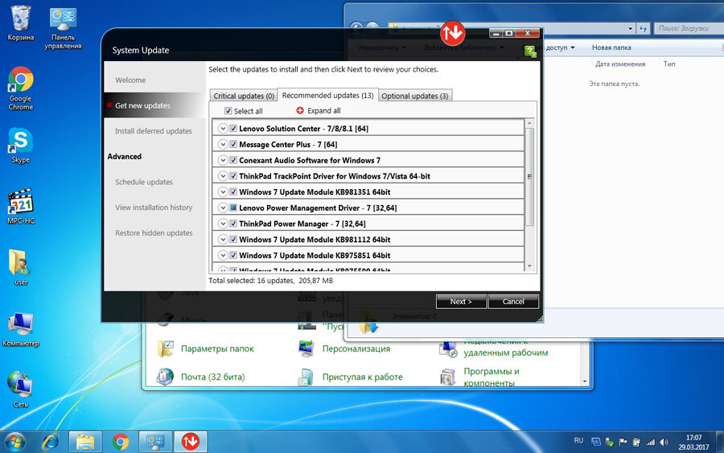Select the Computer desktop icon
Screen dimensions: 724x453
click(x=21, y=329)
